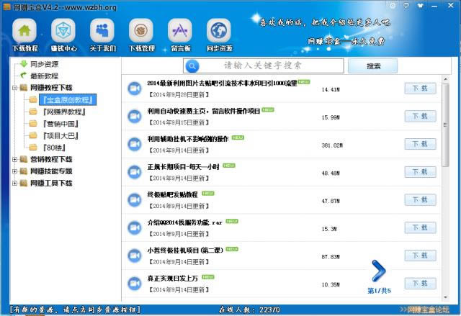Click the status message 有新的资源,请点击同步资源按钮
461x316 pixels.
click(75, 310)
